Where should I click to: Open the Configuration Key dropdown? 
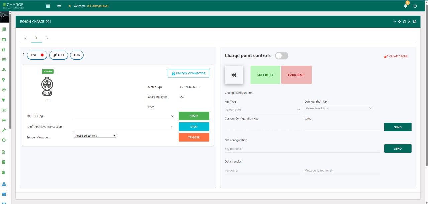pos(338,108)
